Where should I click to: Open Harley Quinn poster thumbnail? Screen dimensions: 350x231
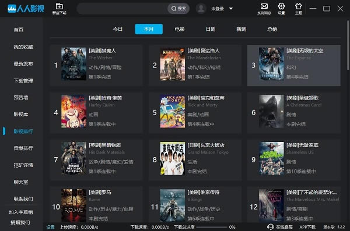click(x=73, y=111)
